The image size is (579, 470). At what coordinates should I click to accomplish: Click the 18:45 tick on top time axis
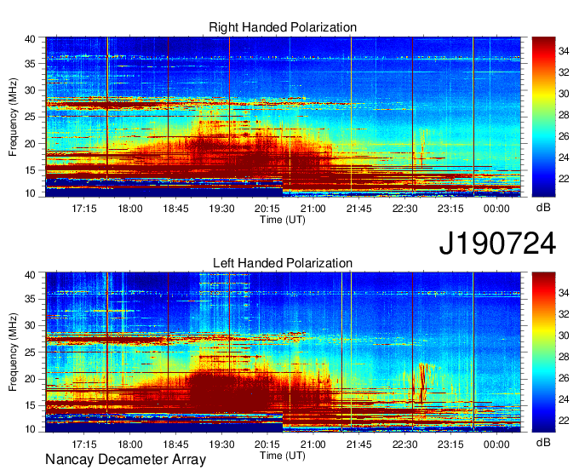175,209
